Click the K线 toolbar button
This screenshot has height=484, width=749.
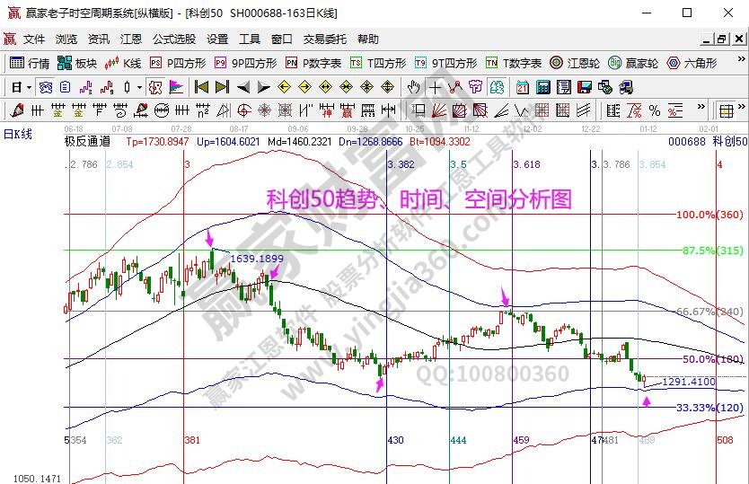(124, 63)
